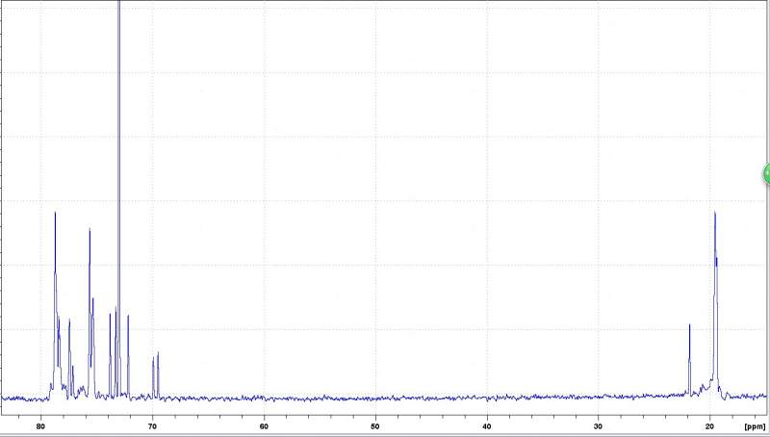This screenshot has width=770, height=437.
Task: Click the 20 ppm axis label
Action: [x=710, y=425]
